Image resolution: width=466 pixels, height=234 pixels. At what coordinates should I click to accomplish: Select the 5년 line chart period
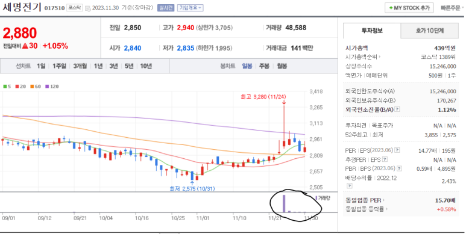click(x=129, y=66)
